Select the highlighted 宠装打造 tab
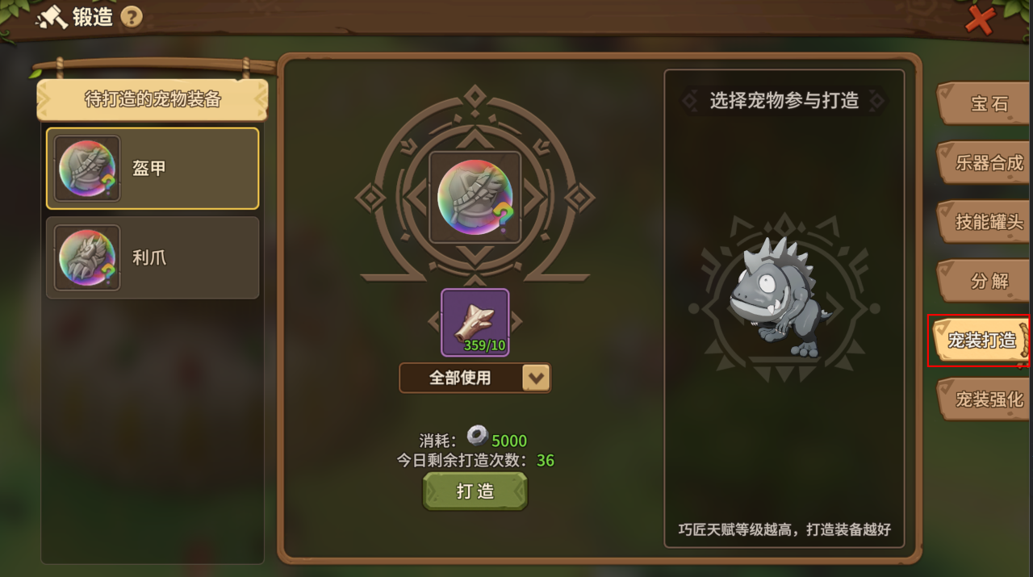 click(981, 341)
